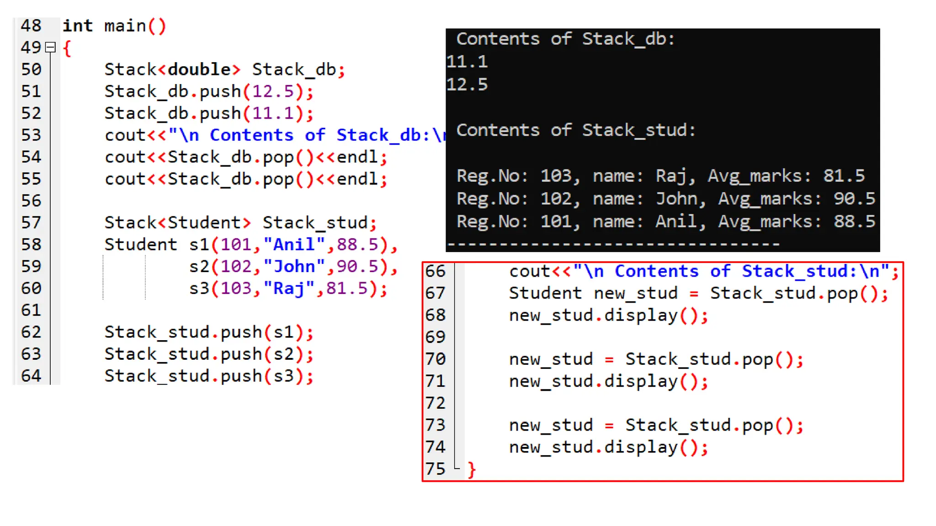
Task: Click console row for Reg.No 103 Raj
Action: tap(661, 176)
